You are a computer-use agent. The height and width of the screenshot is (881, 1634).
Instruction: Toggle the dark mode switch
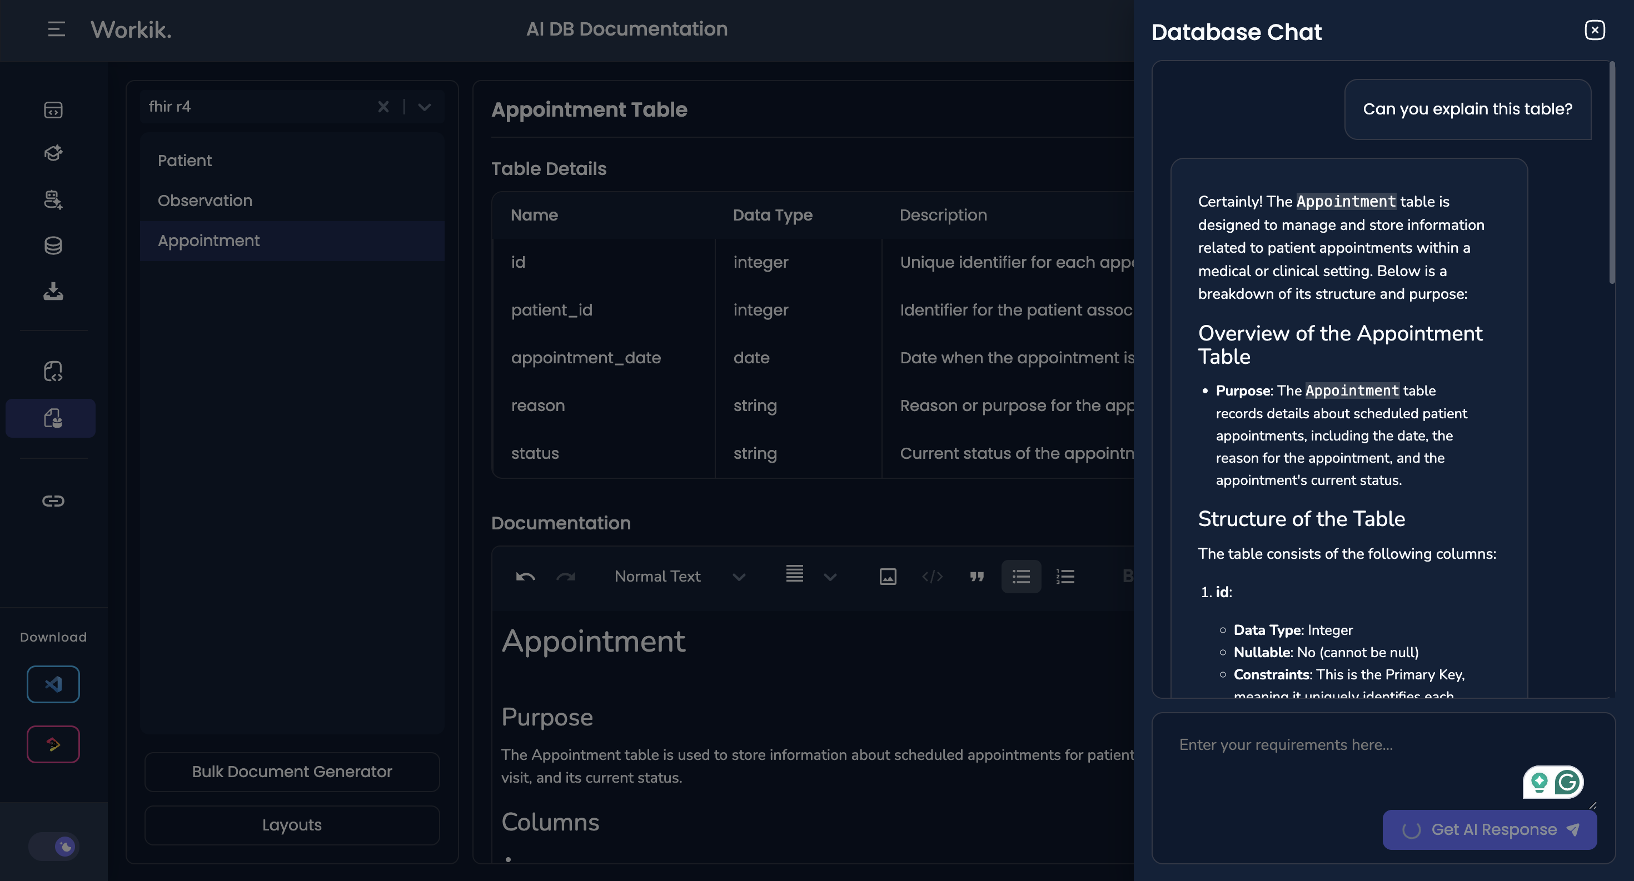(54, 846)
